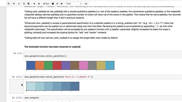Click the darkest cubehelix palette swatch
This screenshot has width=182, height=102.
pyautogui.click(x=75, y=86)
